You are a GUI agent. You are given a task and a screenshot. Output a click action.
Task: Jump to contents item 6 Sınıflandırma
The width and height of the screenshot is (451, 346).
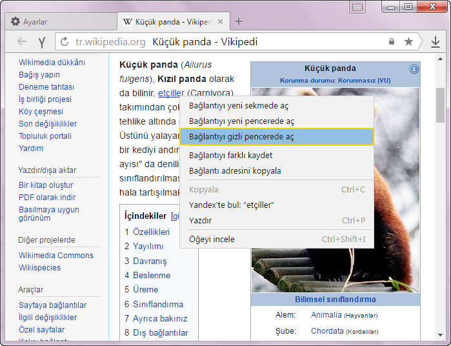pos(158,304)
